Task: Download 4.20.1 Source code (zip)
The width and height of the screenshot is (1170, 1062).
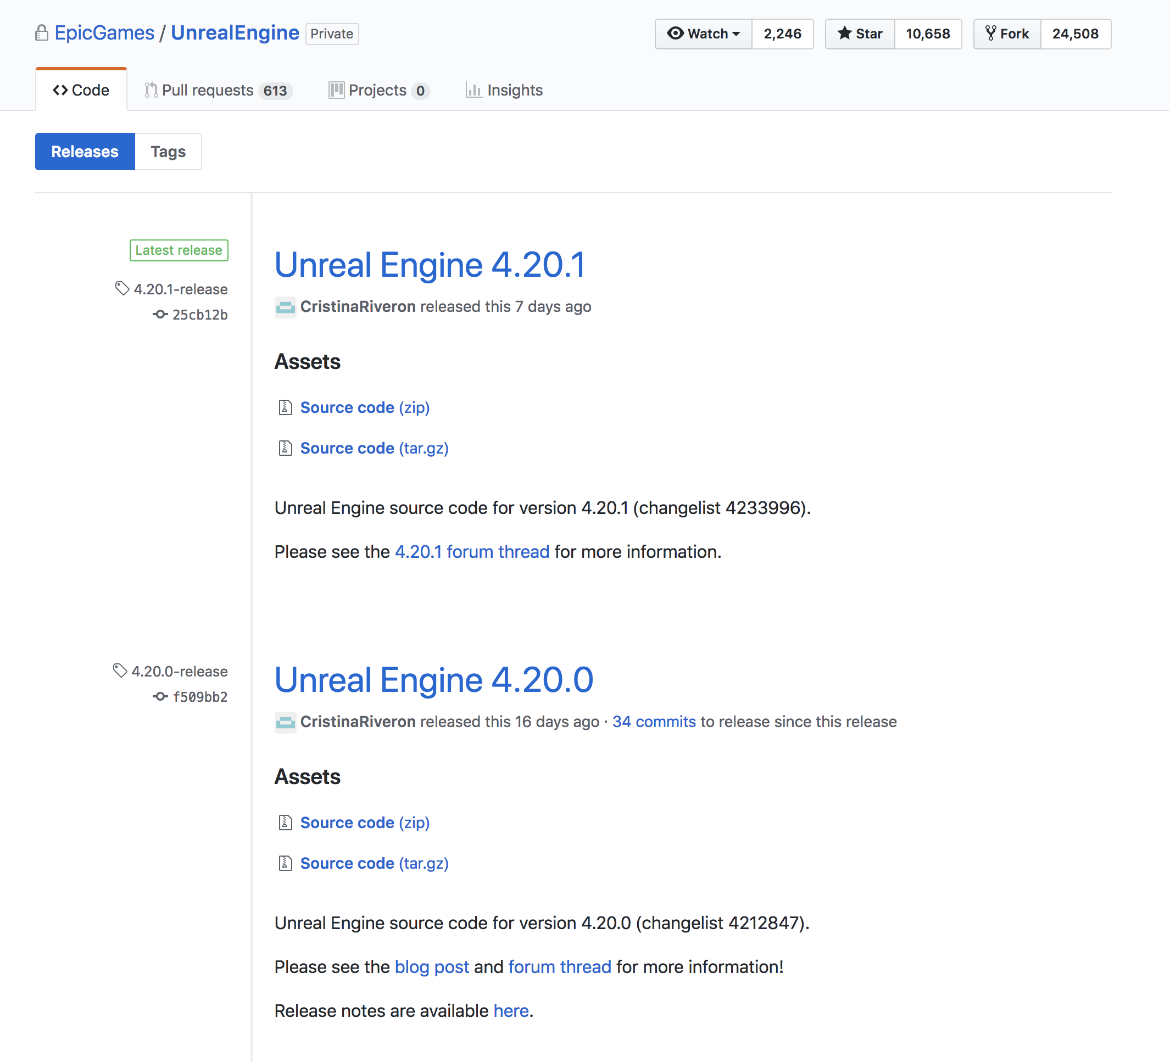Action: coord(365,407)
